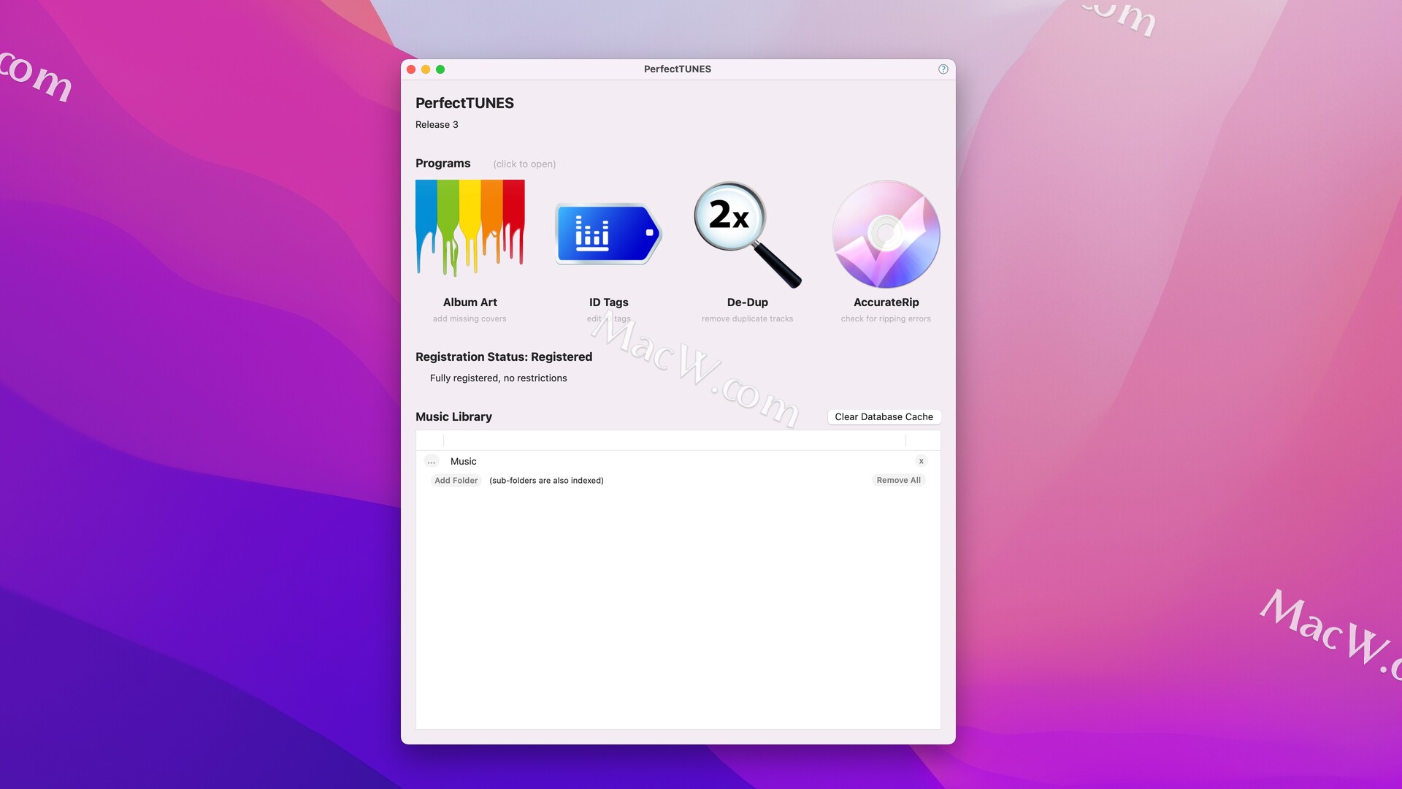Click 'Fully registered, no restrictions' text
Screen dimensions: 1402x789
pos(498,378)
